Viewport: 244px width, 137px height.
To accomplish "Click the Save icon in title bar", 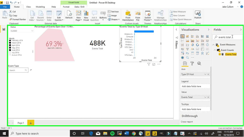I will coord(7,3).
